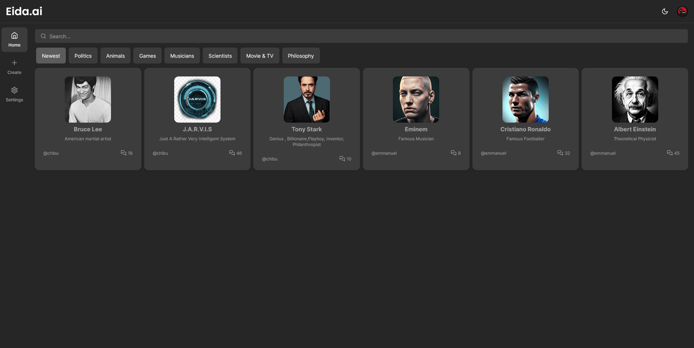Click chat count icon on Tony Stark card

click(x=342, y=159)
